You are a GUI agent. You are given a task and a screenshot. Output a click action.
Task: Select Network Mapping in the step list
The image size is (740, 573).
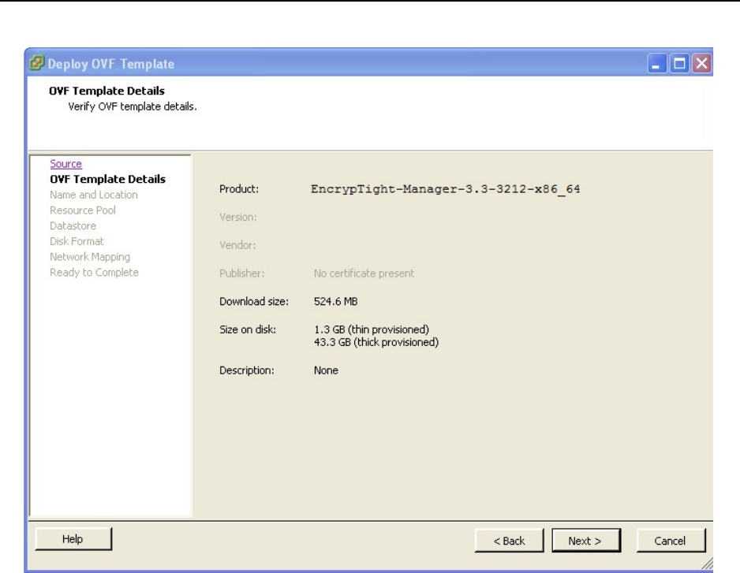pyautogui.click(x=89, y=257)
